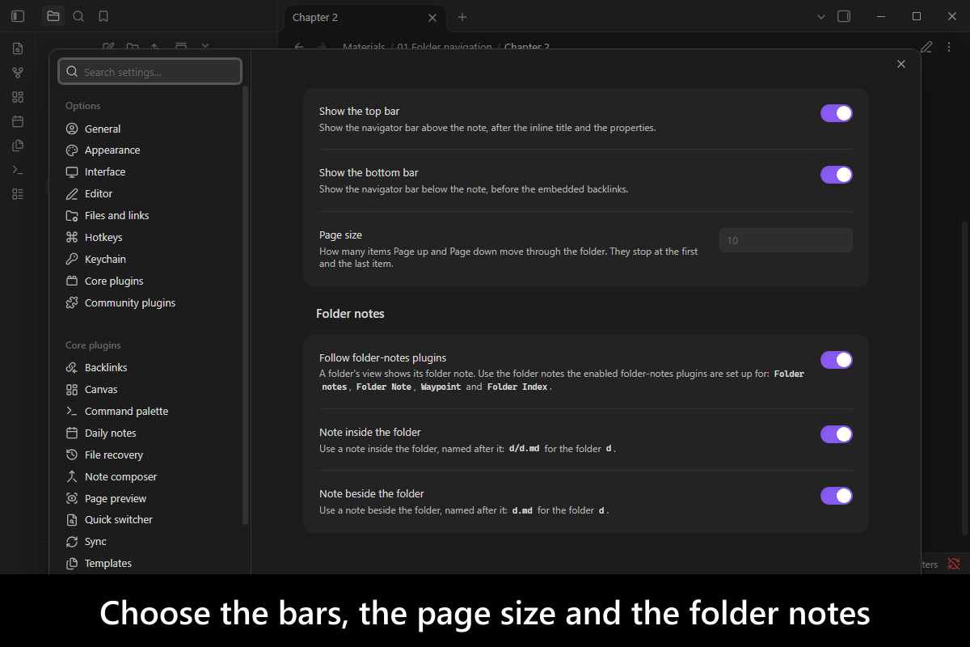Open quick switcher from the ribbon
The height and width of the screenshot is (647, 970).
18,49
